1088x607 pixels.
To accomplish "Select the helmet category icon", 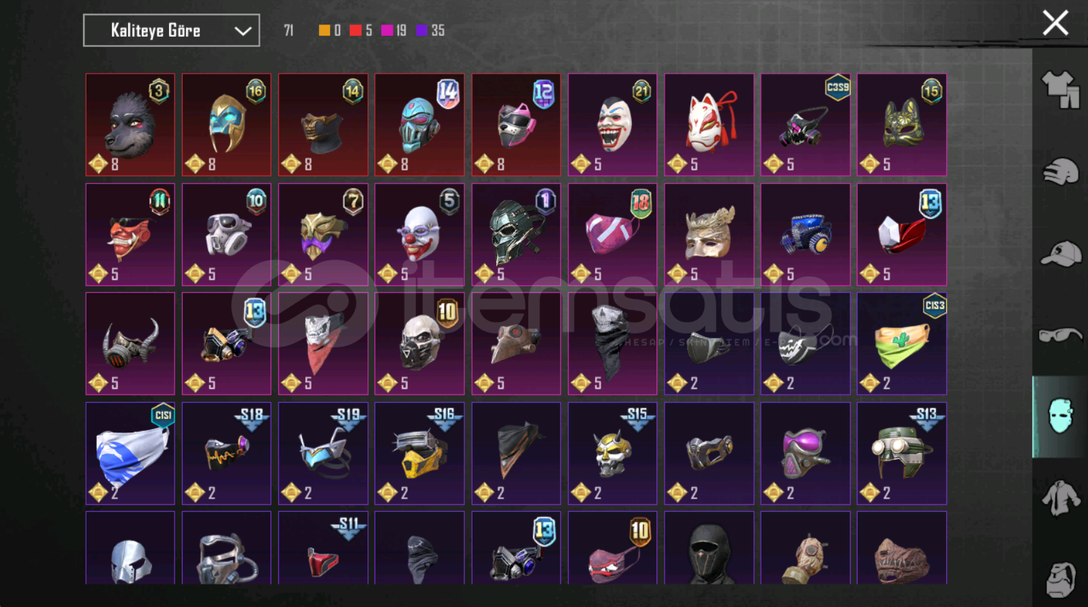I will (1060, 172).
